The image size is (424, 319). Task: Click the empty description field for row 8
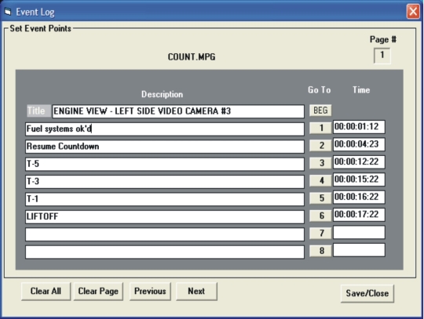click(165, 252)
